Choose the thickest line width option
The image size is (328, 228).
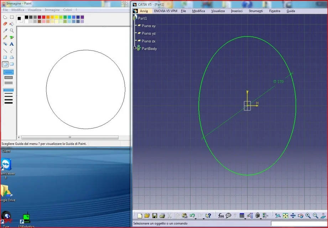[9, 103]
